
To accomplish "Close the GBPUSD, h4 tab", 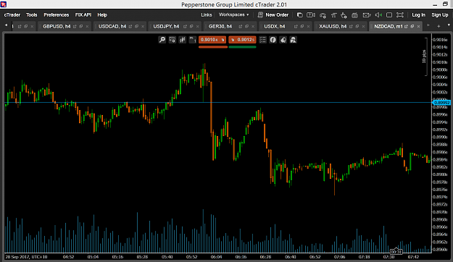I will tap(87, 26).
